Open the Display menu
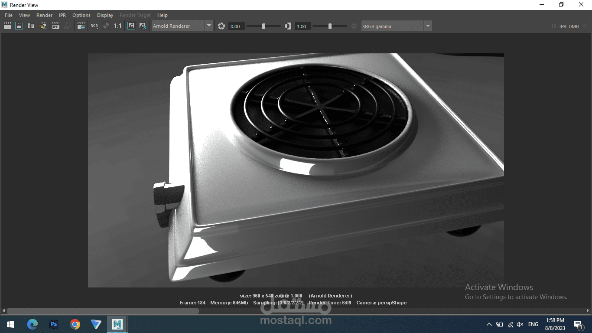Screen dimensions: 592x333 tap(105, 15)
